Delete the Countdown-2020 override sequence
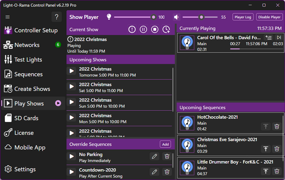 (x=167, y=172)
